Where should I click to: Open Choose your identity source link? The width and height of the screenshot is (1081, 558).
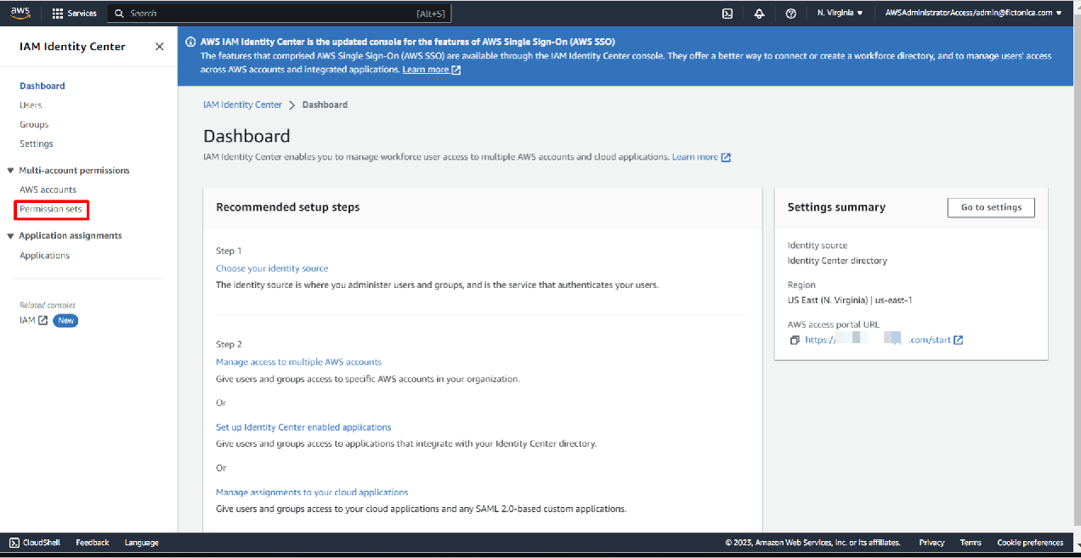(x=272, y=268)
